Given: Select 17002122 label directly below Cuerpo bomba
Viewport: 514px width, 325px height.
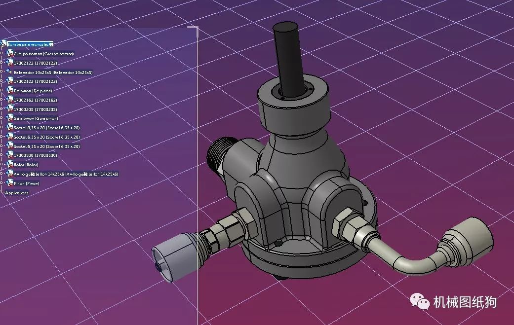Looking at the screenshot, I should [x=36, y=63].
